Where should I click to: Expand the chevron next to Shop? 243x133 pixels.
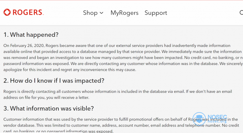pos(102,13)
